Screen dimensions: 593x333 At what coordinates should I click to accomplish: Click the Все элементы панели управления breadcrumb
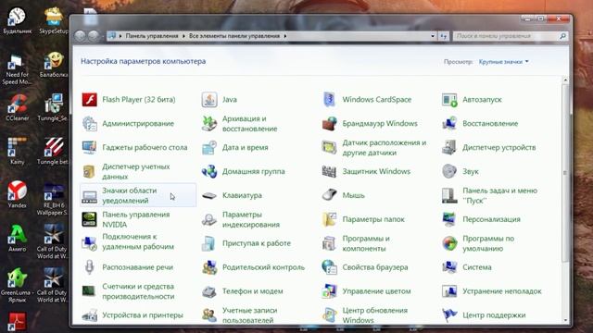point(234,36)
